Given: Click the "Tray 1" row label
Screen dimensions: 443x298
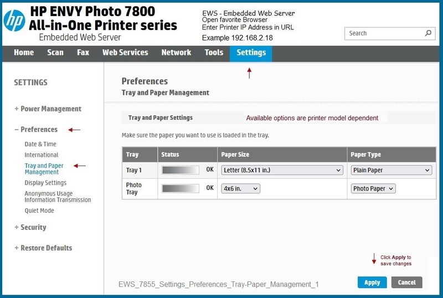Looking at the screenshot, I should click(x=133, y=170).
